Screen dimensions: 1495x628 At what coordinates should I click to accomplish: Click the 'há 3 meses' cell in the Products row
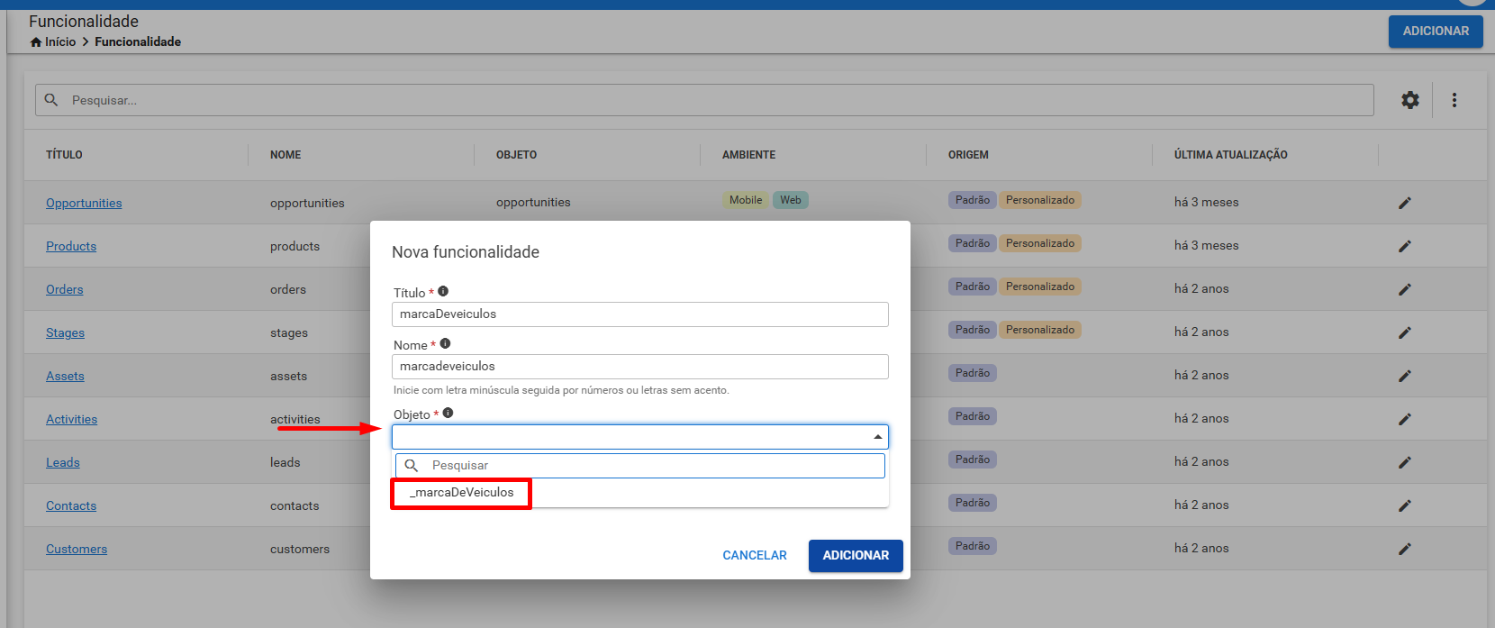(x=1207, y=246)
